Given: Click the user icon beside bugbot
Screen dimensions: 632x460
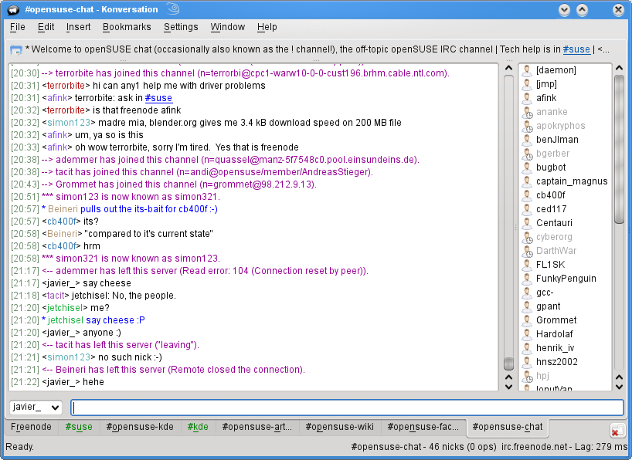Looking at the screenshot, I should tap(528, 167).
